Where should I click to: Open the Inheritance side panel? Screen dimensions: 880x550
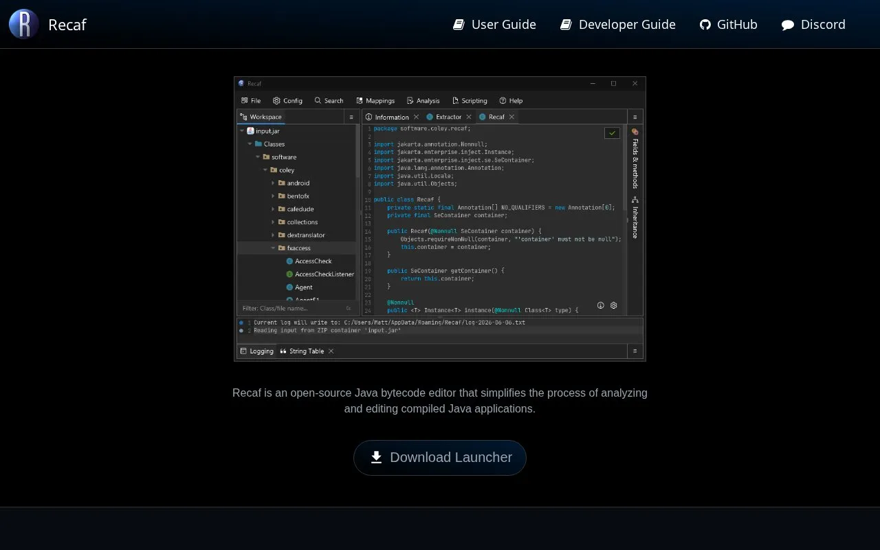coord(635,217)
